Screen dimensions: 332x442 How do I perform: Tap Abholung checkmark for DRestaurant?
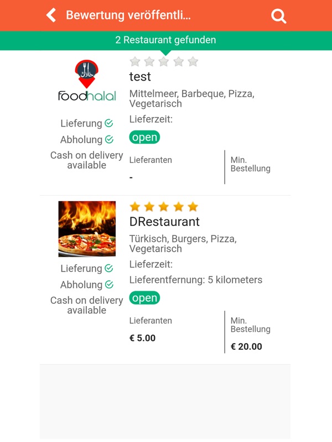point(109,285)
